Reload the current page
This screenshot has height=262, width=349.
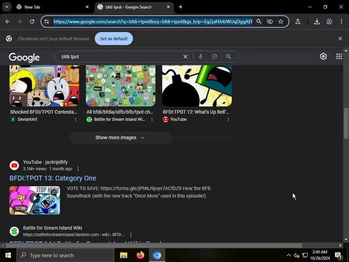[x=32, y=21]
